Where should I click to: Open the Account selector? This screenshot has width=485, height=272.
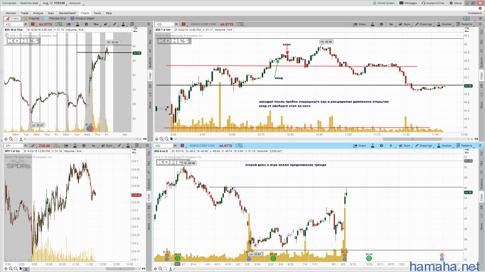(x=75, y=3)
